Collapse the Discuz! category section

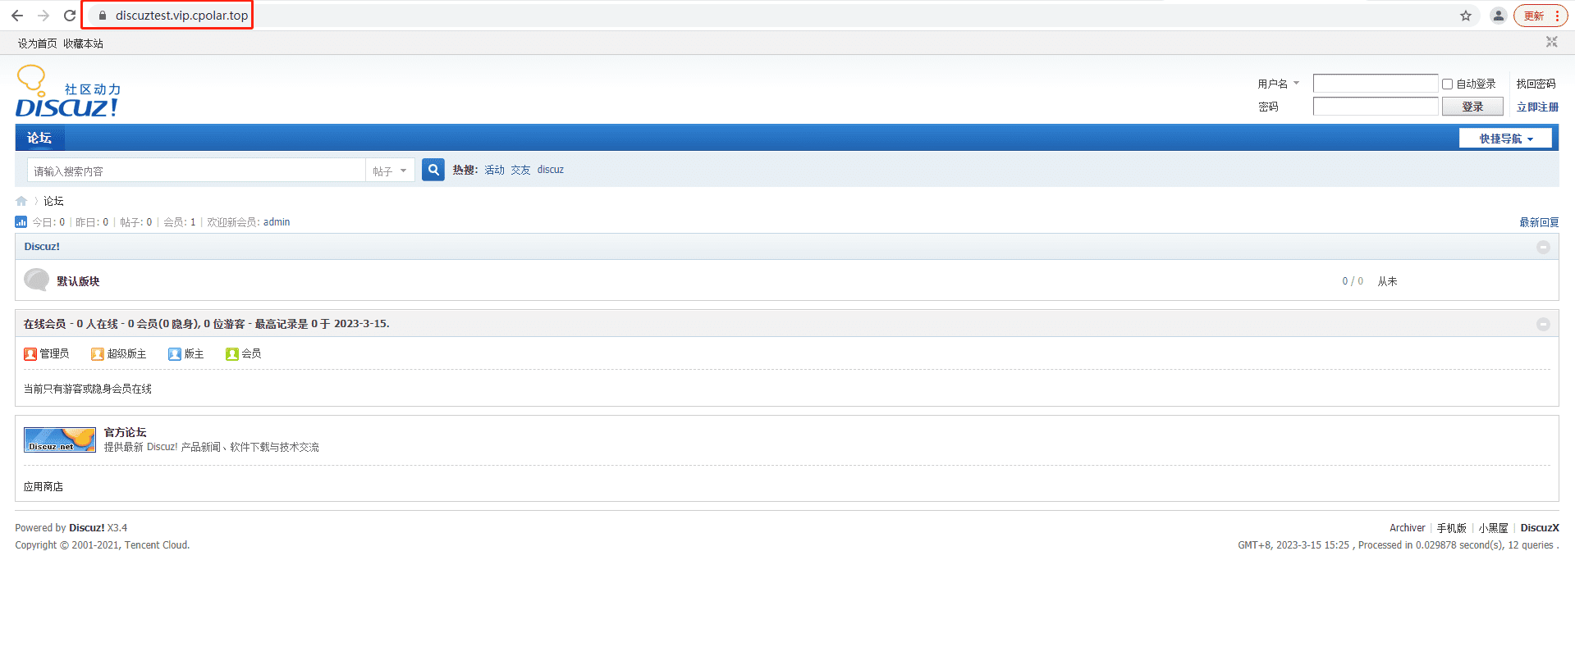[1543, 247]
